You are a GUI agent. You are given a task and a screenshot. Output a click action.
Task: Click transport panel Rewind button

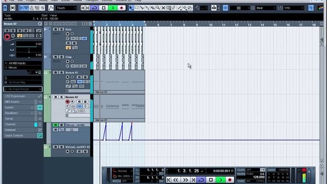pyautogui.click(x=176, y=180)
